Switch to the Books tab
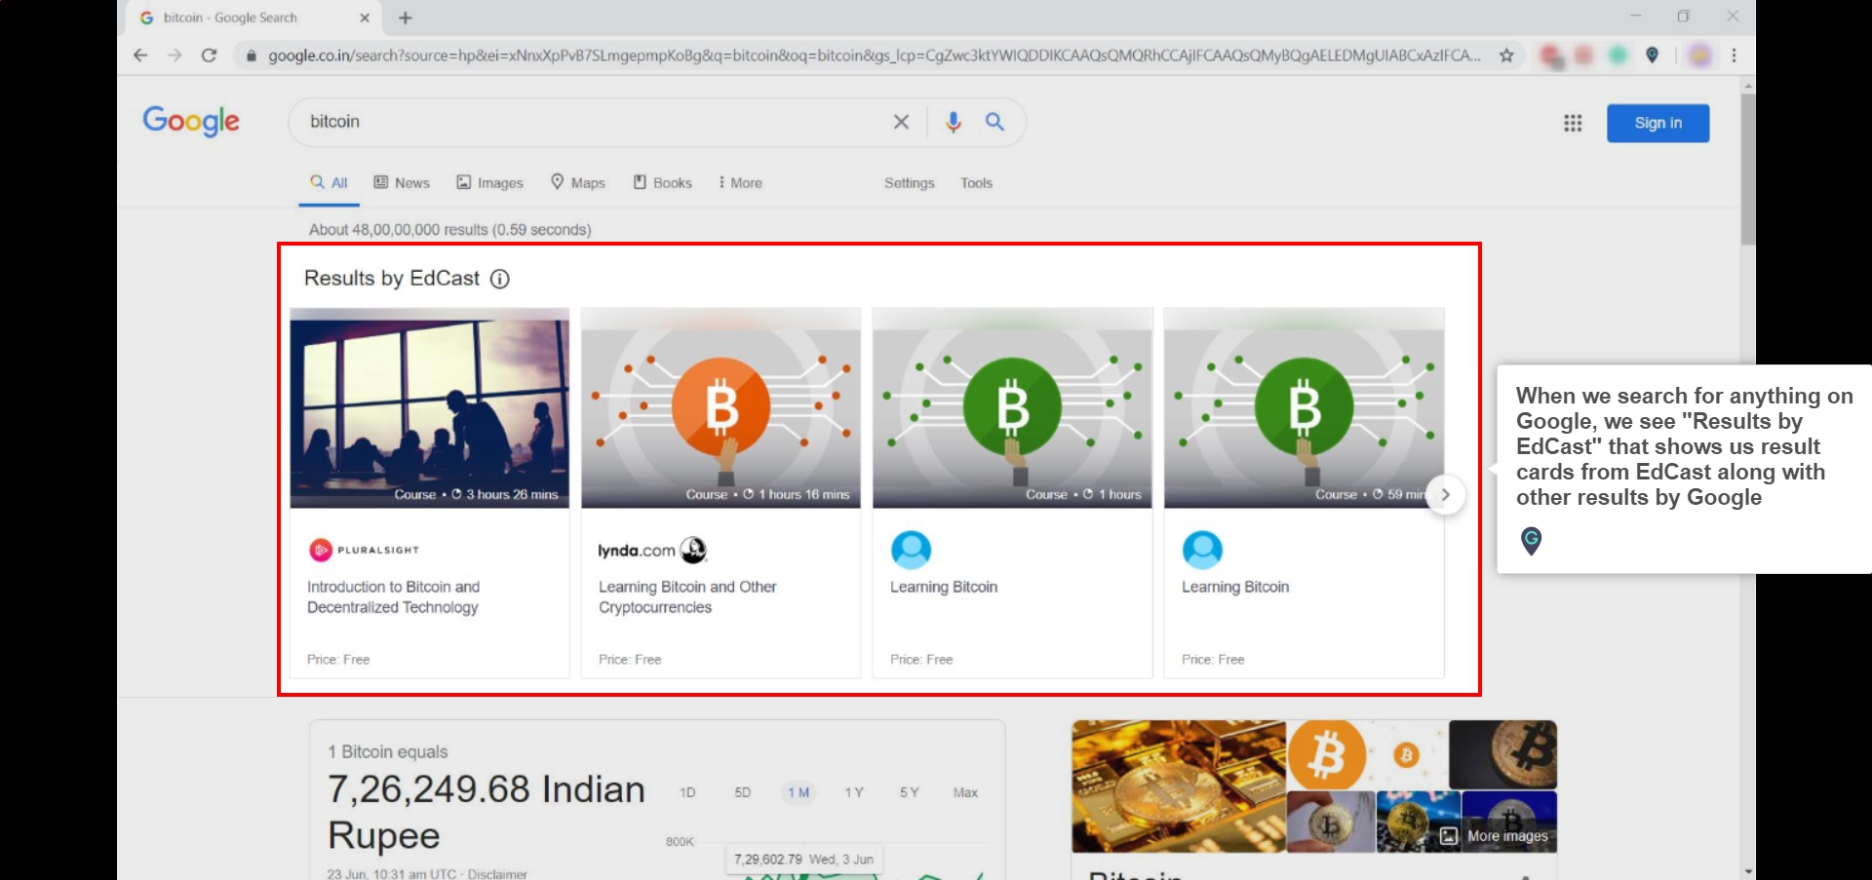This screenshot has height=880, width=1872. coord(663,183)
